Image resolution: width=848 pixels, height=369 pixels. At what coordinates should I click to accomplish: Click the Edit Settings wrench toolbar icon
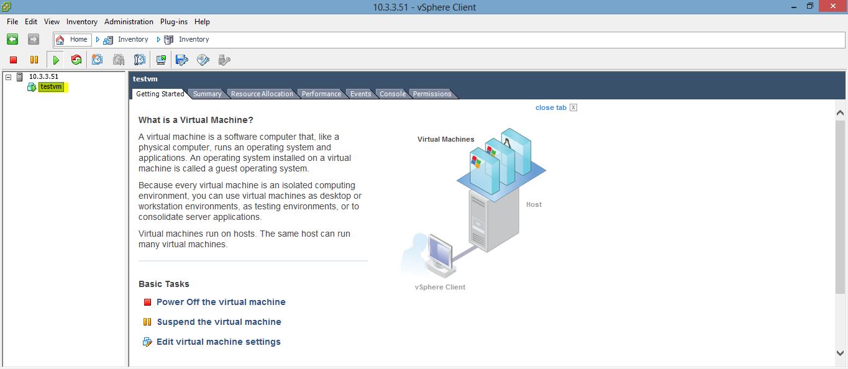pos(181,60)
